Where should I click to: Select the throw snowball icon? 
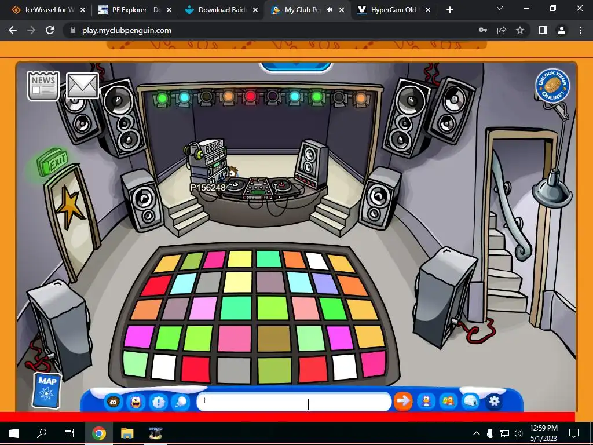(x=181, y=402)
